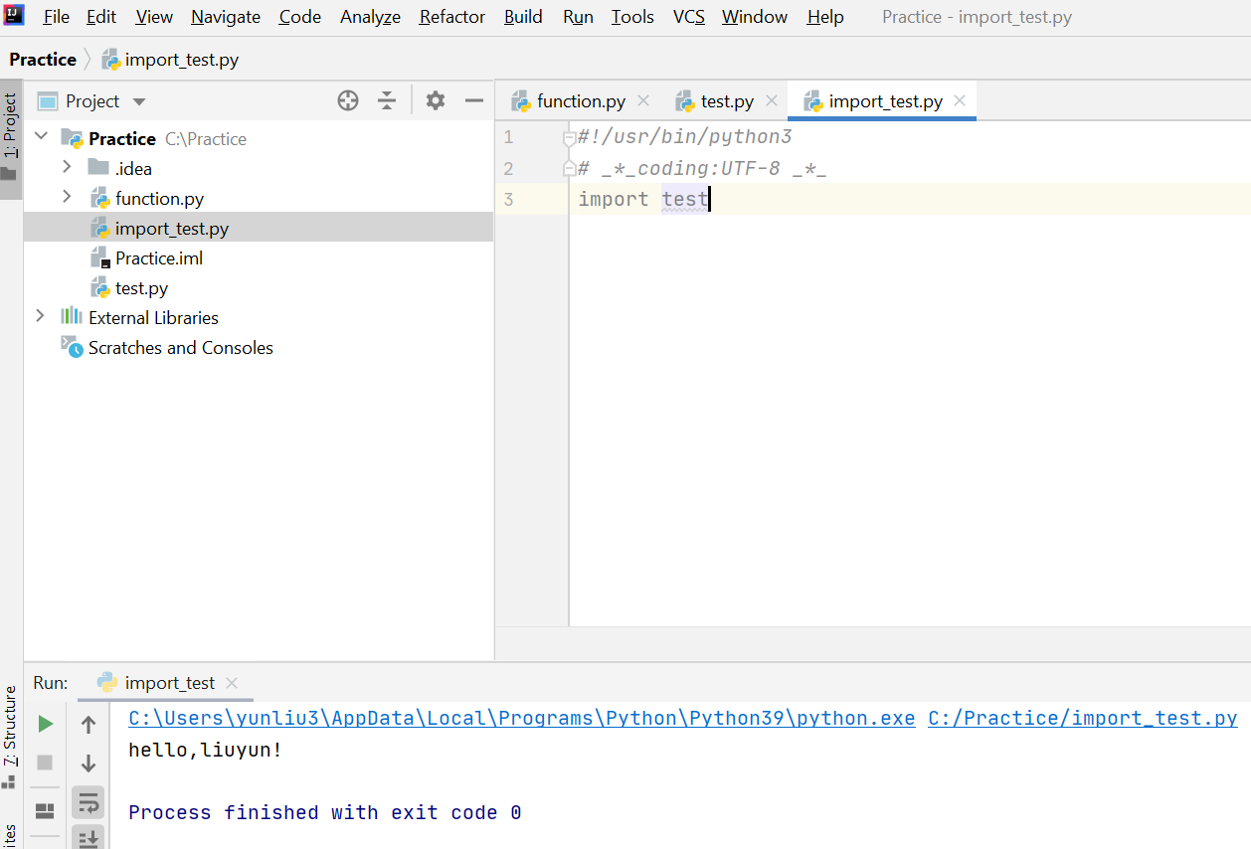Click the Up the stack trace arrow
Viewport: 1251px width, 849px height.
pos(89,725)
